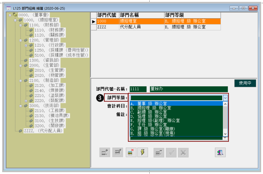Select tree item 5100, 採購課 (成本性質)
This screenshot has height=174, width=263.
click(61, 55)
